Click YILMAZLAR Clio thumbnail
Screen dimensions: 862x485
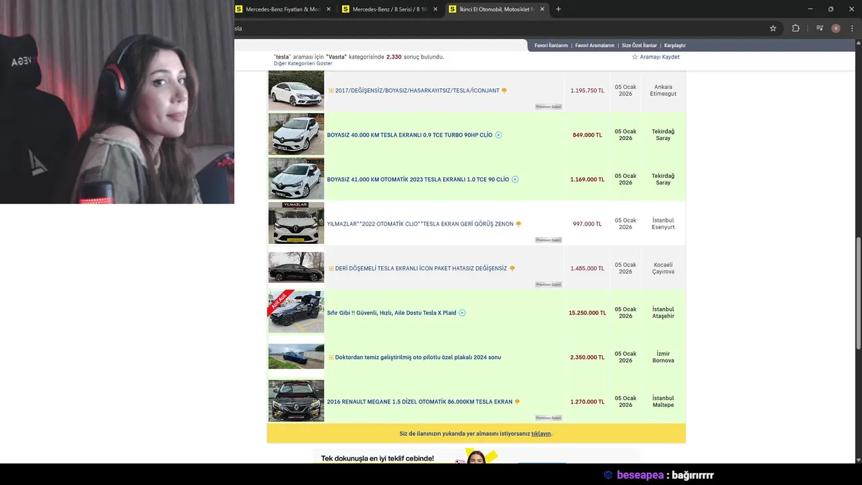coord(296,224)
